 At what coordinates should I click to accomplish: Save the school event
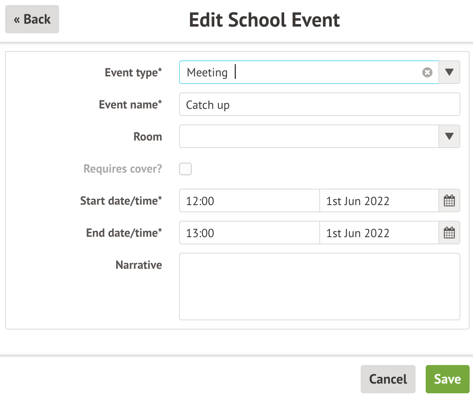pyautogui.click(x=447, y=379)
